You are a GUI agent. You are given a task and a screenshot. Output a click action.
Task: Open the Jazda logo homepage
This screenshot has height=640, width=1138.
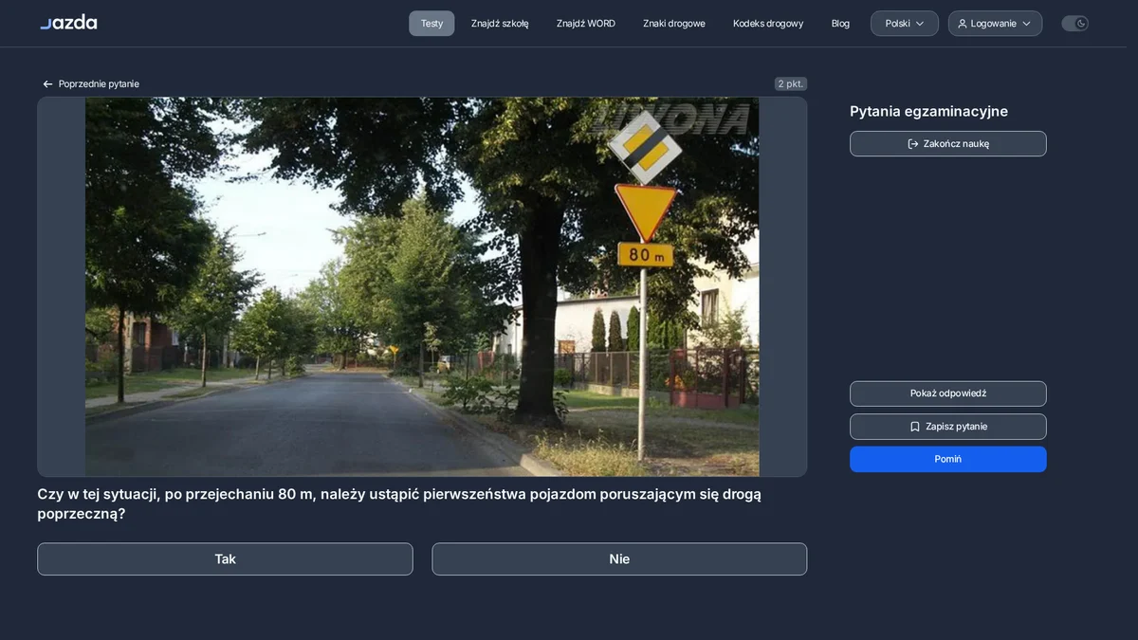click(68, 22)
